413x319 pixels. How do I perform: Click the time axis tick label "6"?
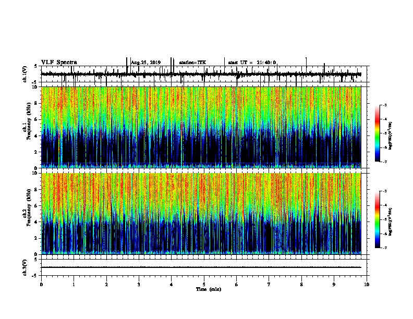[x=236, y=285]
